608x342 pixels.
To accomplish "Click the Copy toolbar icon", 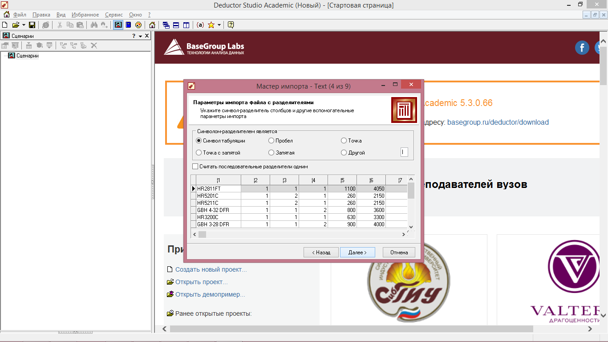I will [x=70, y=25].
